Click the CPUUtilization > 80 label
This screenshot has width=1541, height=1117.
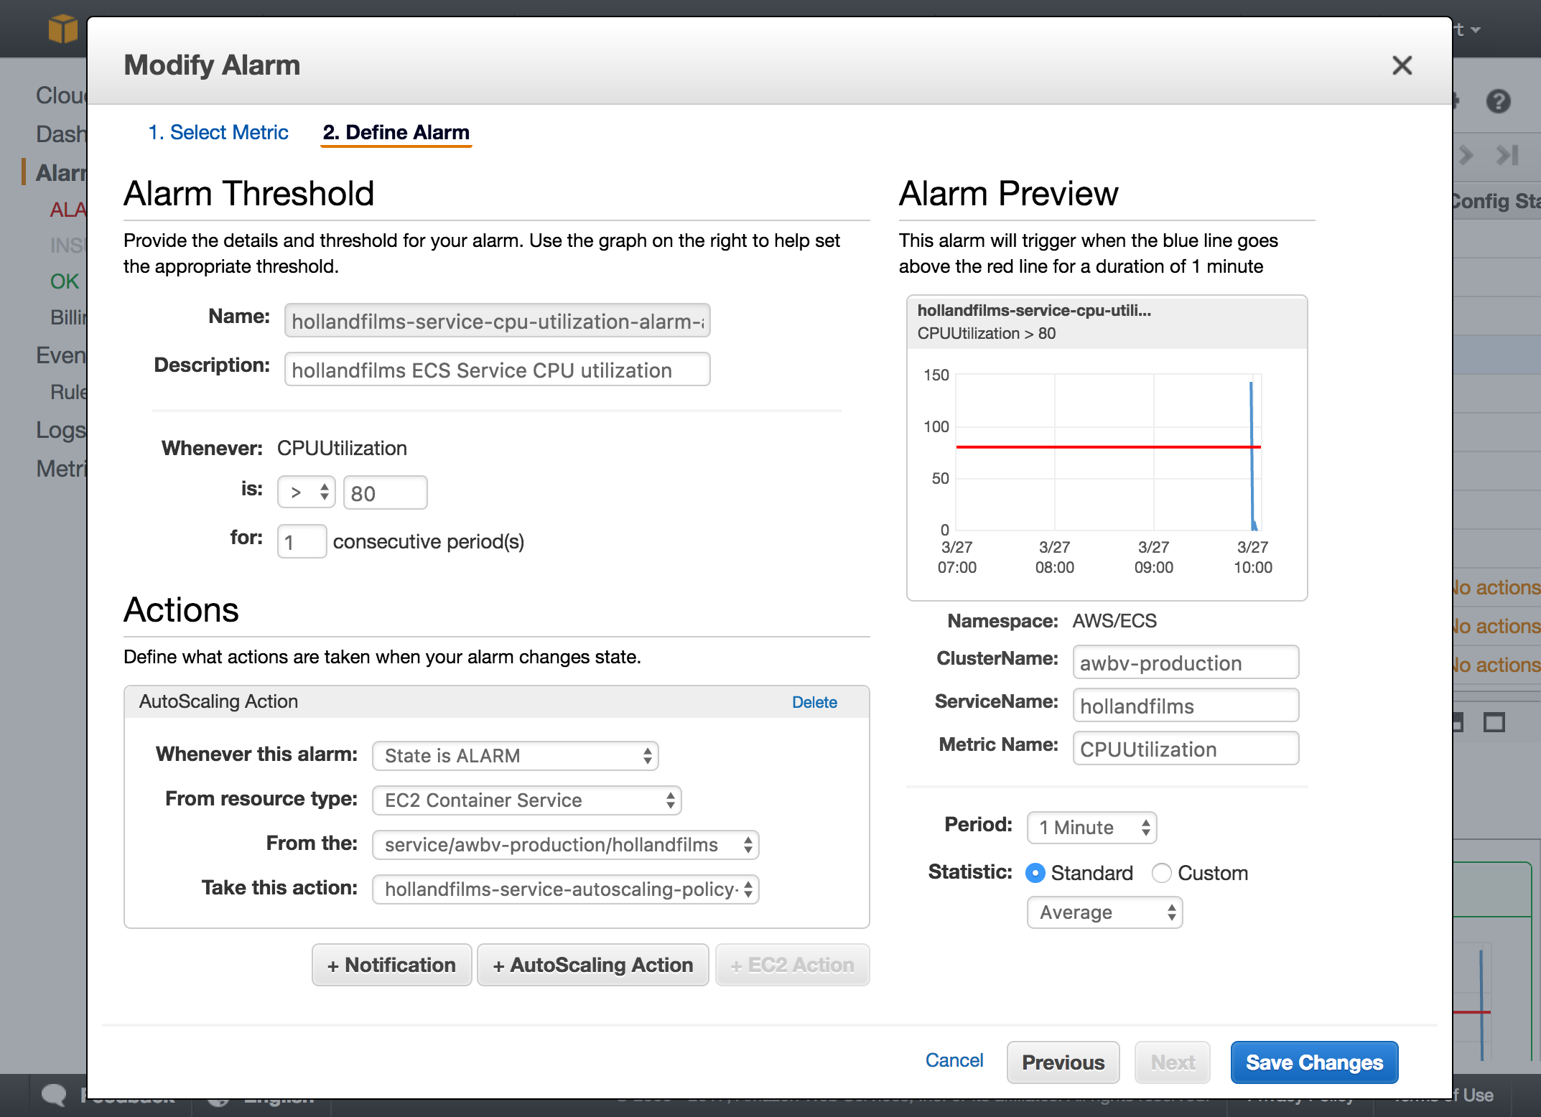click(987, 334)
